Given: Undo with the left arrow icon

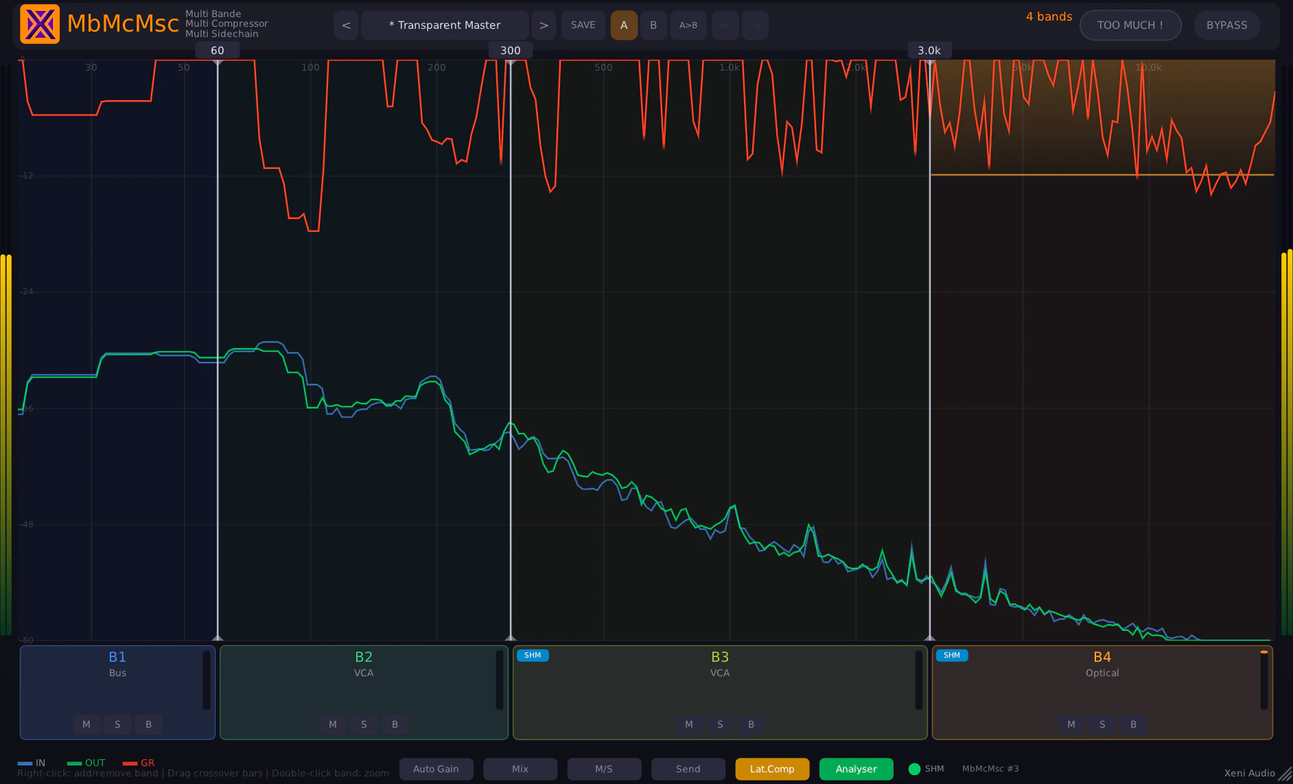Looking at the screenshot, I should point(725,25).
